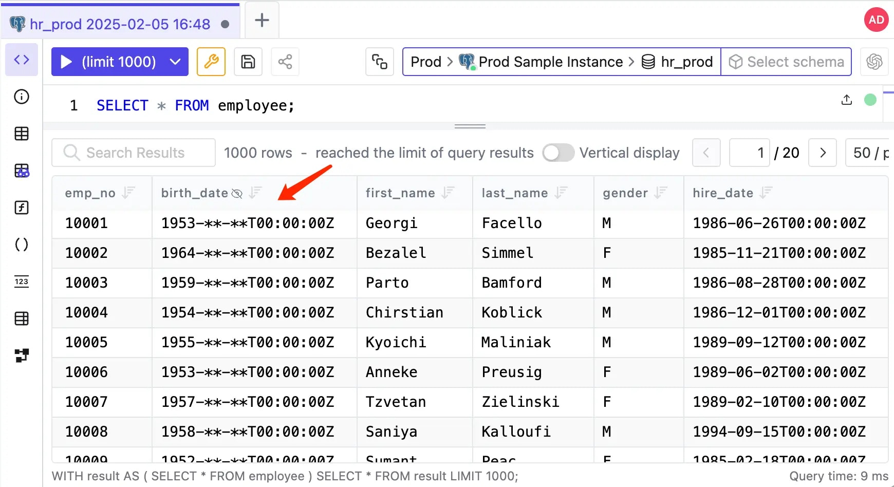Share the query via the share icon
The width and height of the screenshot is (894, 487).
click(x=285, y=62)
